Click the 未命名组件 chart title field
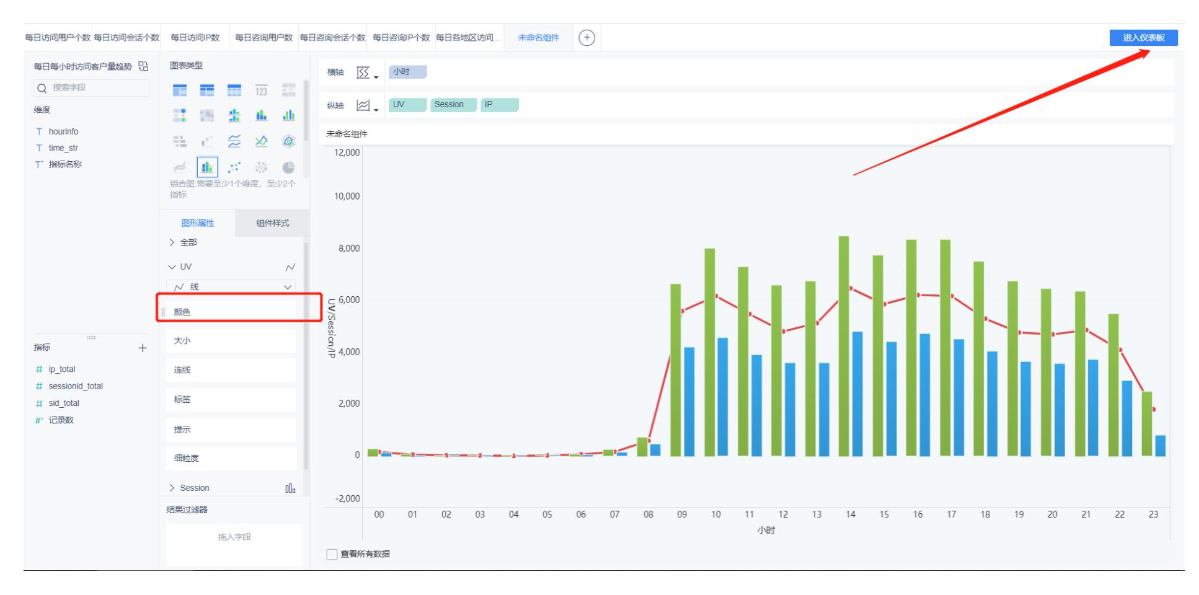The width and height of the screenshot is (1199, 595). tap(746, 134)
